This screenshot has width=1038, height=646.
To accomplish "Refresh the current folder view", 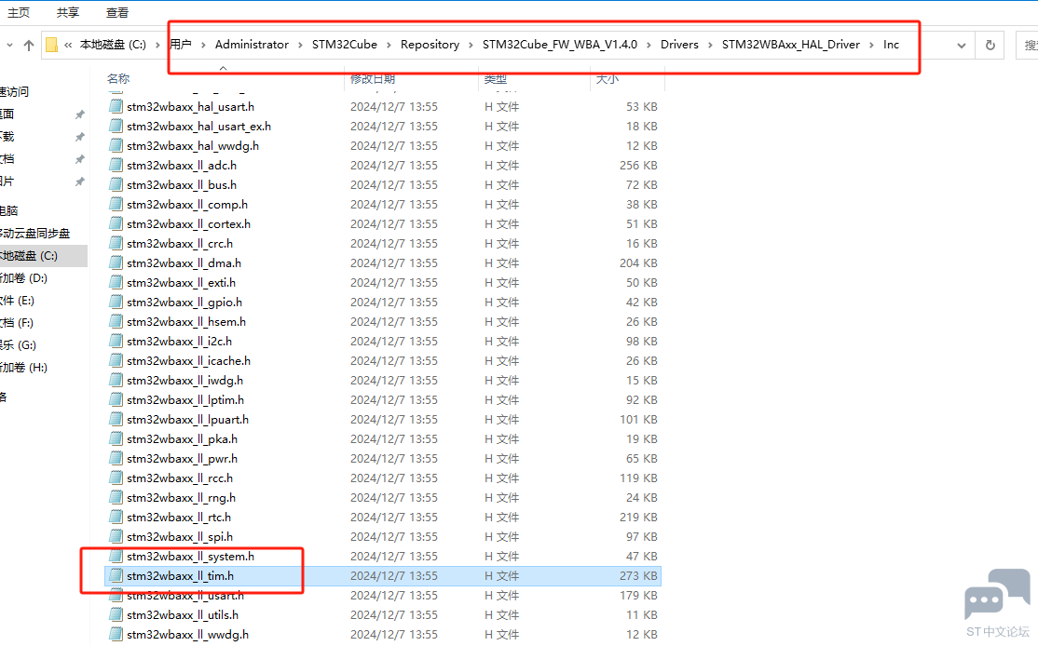I will [x=990, y=45].
